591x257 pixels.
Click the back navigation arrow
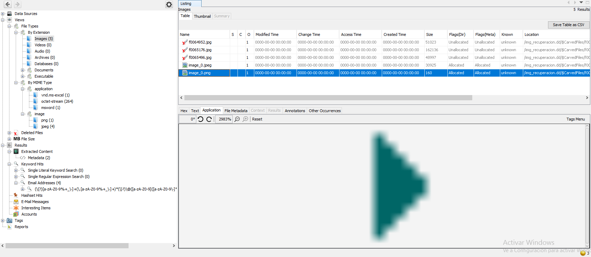click(7, 5)
